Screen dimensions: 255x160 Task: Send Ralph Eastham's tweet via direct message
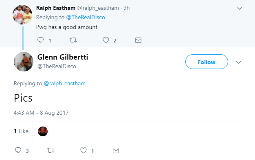click(x=138, y=40)
